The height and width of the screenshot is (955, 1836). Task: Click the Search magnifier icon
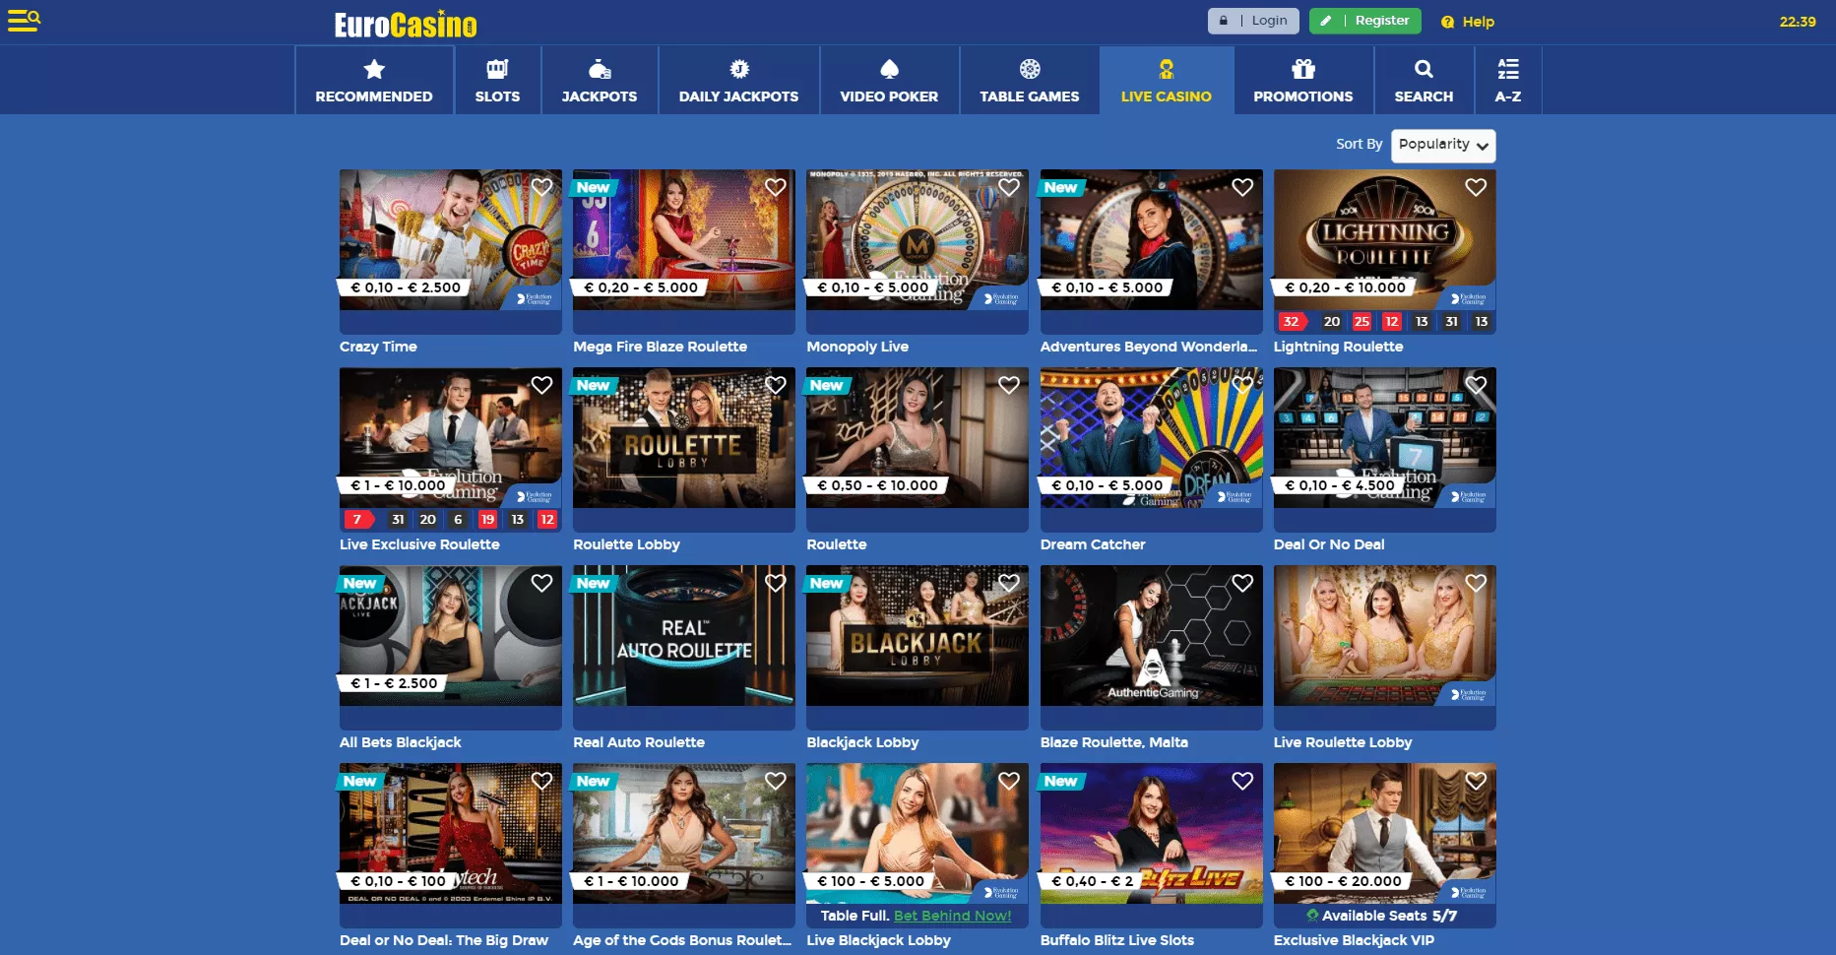1424,69
